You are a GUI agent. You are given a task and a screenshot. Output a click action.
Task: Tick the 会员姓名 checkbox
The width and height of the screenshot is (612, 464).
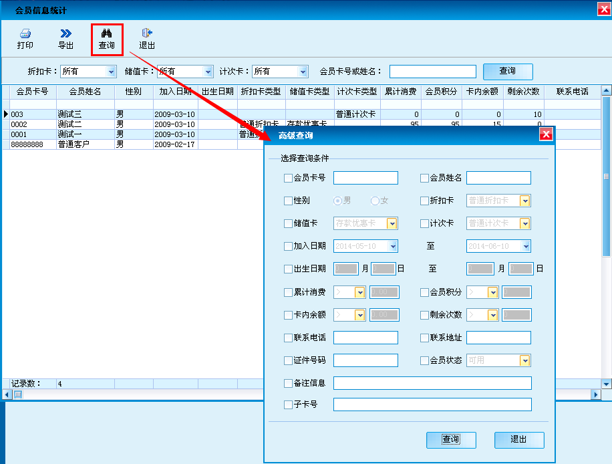[424, 178]
